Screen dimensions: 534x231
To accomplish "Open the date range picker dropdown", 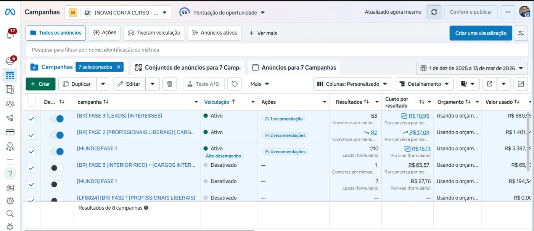I will (x=472, y=68).
